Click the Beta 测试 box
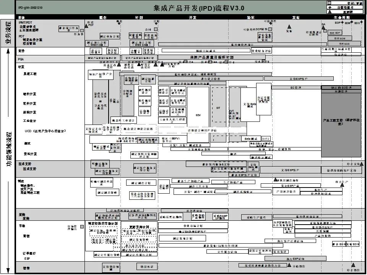Viewport: 367px width, 275px height. [251, 139]
